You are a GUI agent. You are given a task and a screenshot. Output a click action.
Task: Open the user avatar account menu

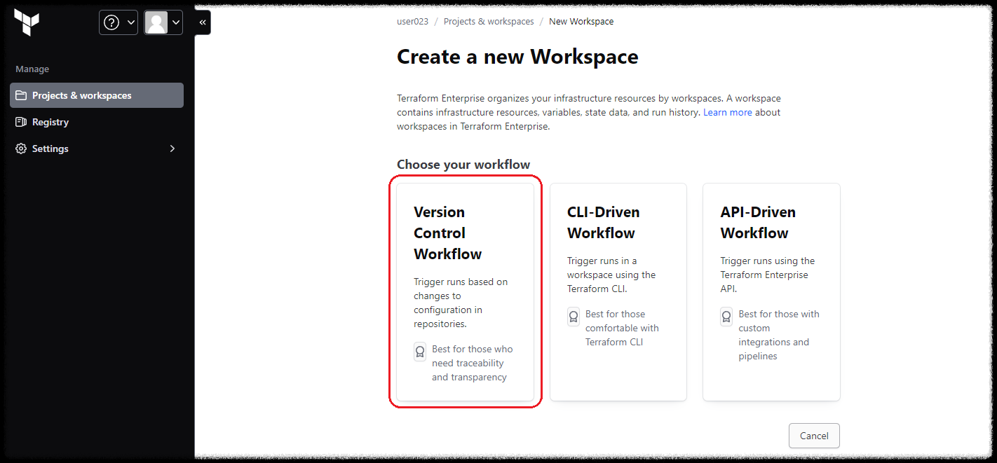163,22
